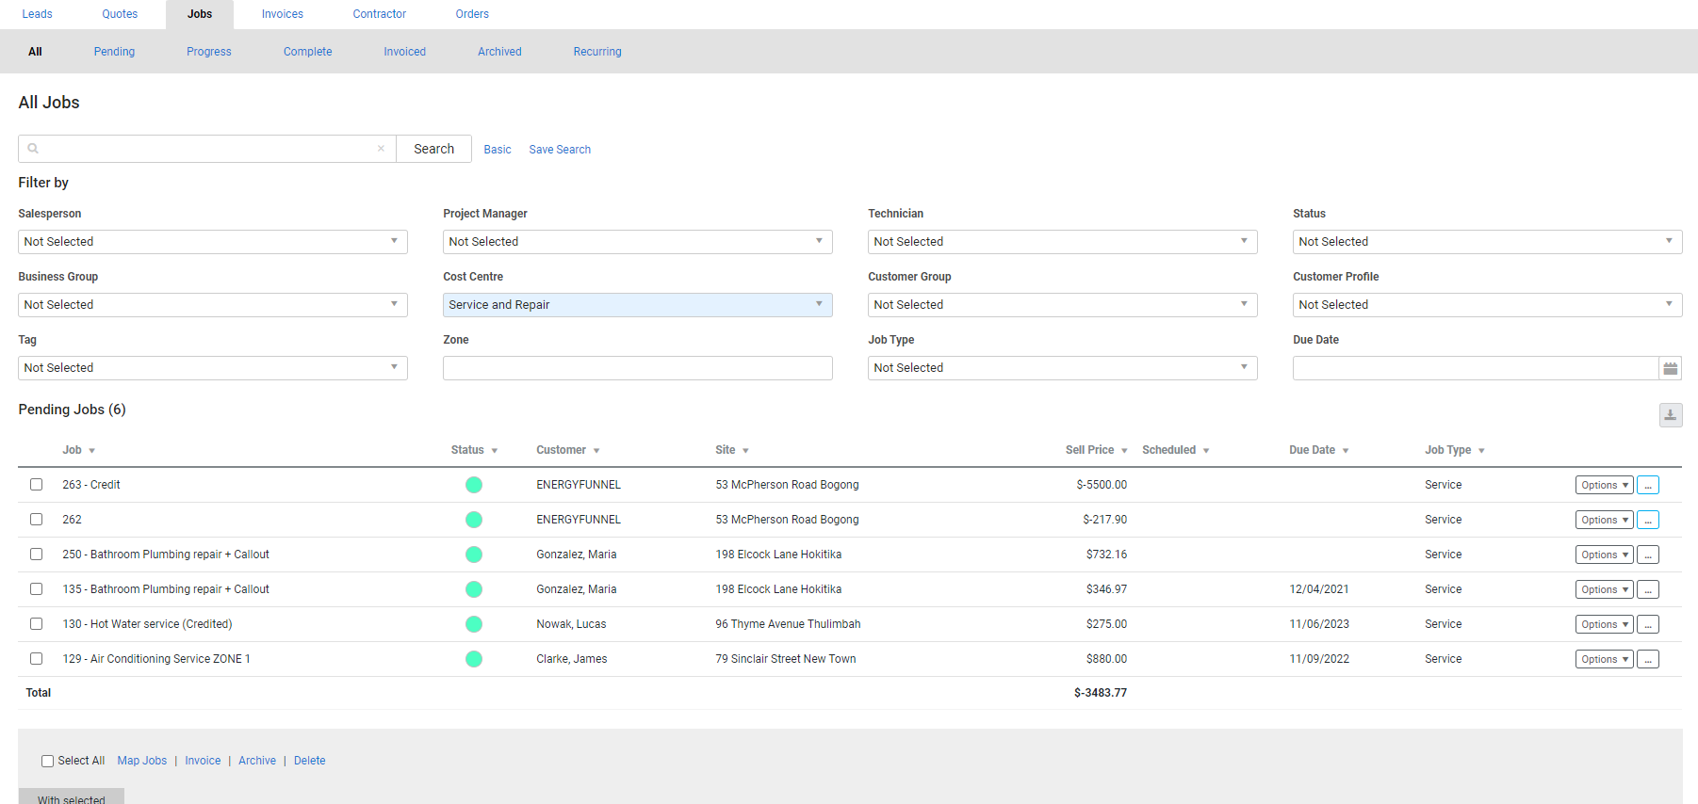The width and height of the screenshot is (1698, 804).
Task: Tick the checkbox for job 135
Action: pos(36,589)
